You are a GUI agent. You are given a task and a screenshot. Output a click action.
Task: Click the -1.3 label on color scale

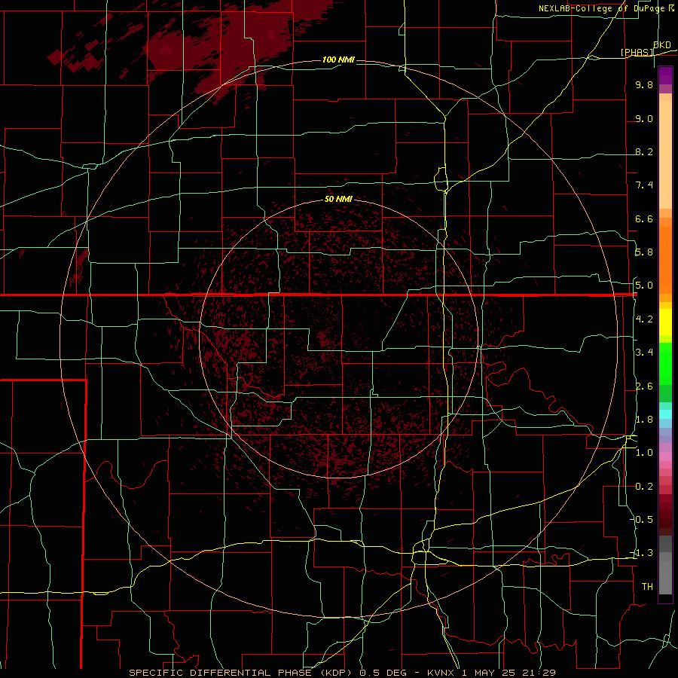point(643,553)
